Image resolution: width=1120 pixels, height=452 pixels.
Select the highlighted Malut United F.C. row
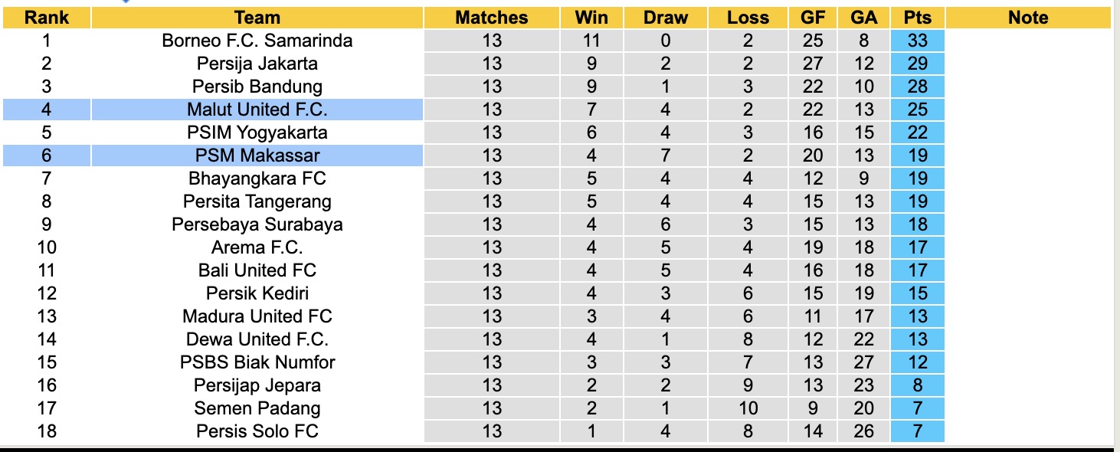[257, 110]
